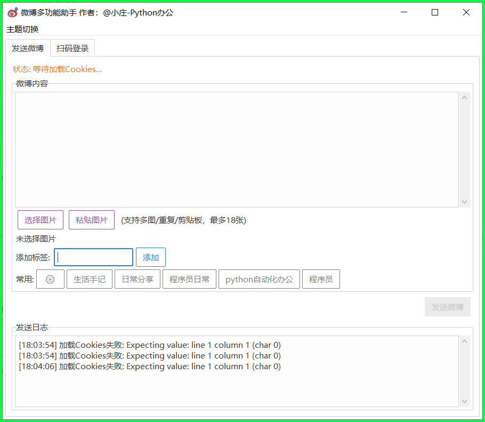Viewport: 485px width, 422px height.
Task: Switch to the 扫码登录 tab
Action: 72,49
